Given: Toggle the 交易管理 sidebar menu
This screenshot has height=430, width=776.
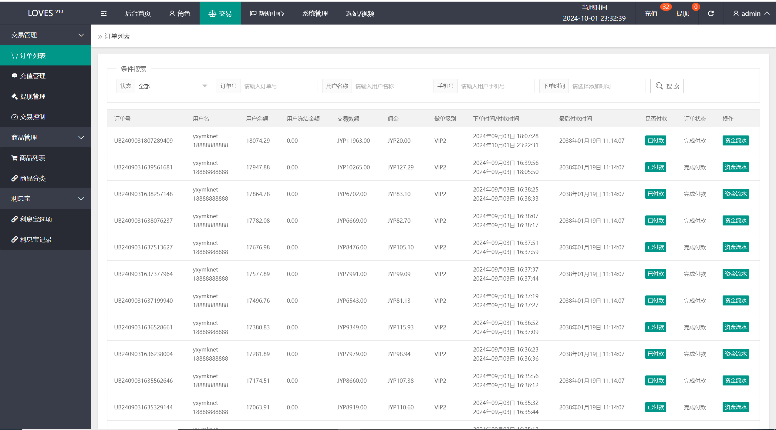Looking at the screenshot, I should tap(45, 35).
